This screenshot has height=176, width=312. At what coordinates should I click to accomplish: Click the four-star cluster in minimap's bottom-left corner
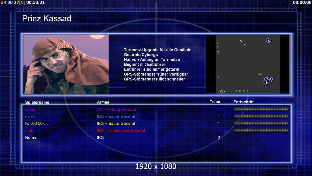[222, 92]
